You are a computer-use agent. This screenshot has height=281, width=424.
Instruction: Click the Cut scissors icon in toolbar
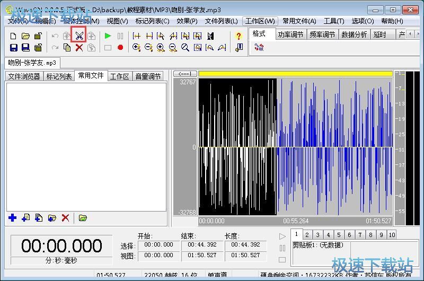coord(79,36)
